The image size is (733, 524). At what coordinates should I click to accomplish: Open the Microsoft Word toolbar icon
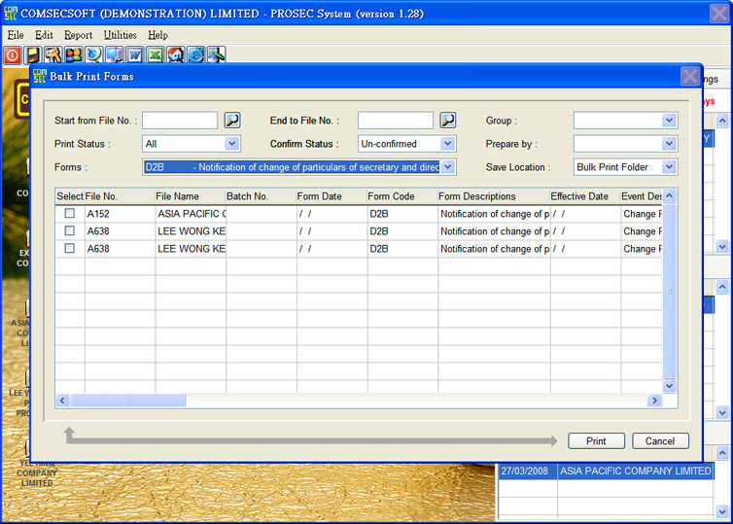tap(134, 54)
